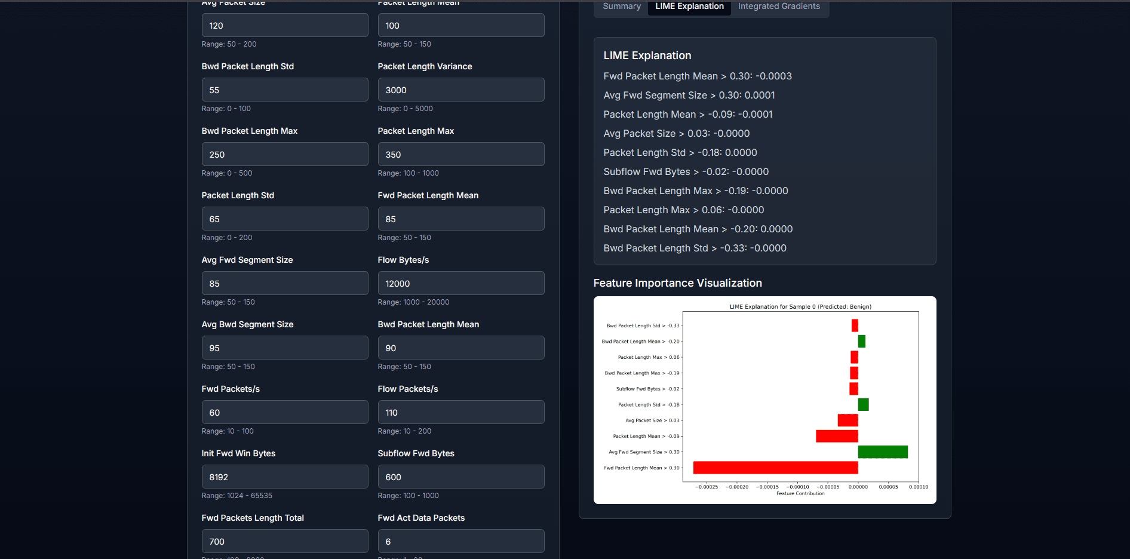
Task: Click the 'Avg Fwd Segment Size > 0.30: 0.0001' line
Action: point(689,95)
